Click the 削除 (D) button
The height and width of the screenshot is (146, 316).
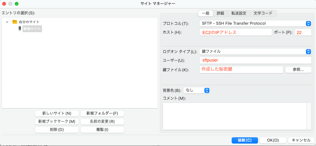pyautogui.click(x=57, y=130)
